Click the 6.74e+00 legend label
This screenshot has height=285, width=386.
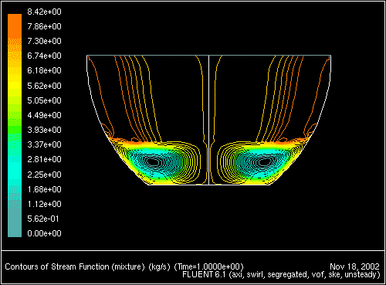pos(44,56)
